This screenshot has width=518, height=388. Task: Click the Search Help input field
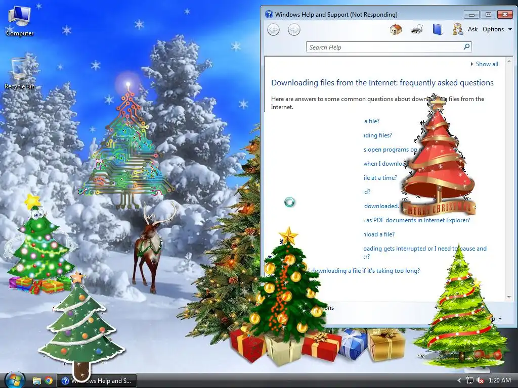pyautogui.click(x=384, y=47)
